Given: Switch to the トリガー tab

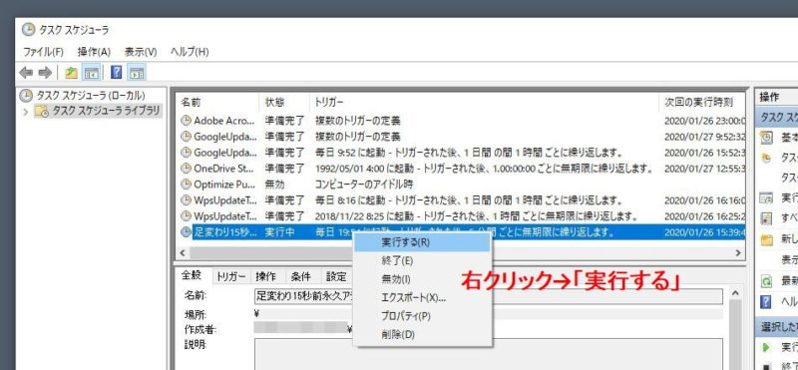Looking at the screenshot, I should point(231,276).
